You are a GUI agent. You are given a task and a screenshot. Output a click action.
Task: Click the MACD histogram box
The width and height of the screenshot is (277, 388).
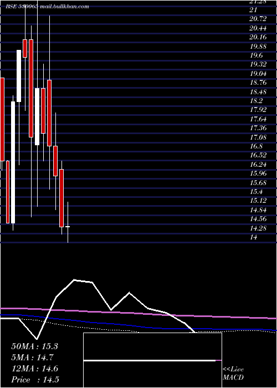click(152, 360)
